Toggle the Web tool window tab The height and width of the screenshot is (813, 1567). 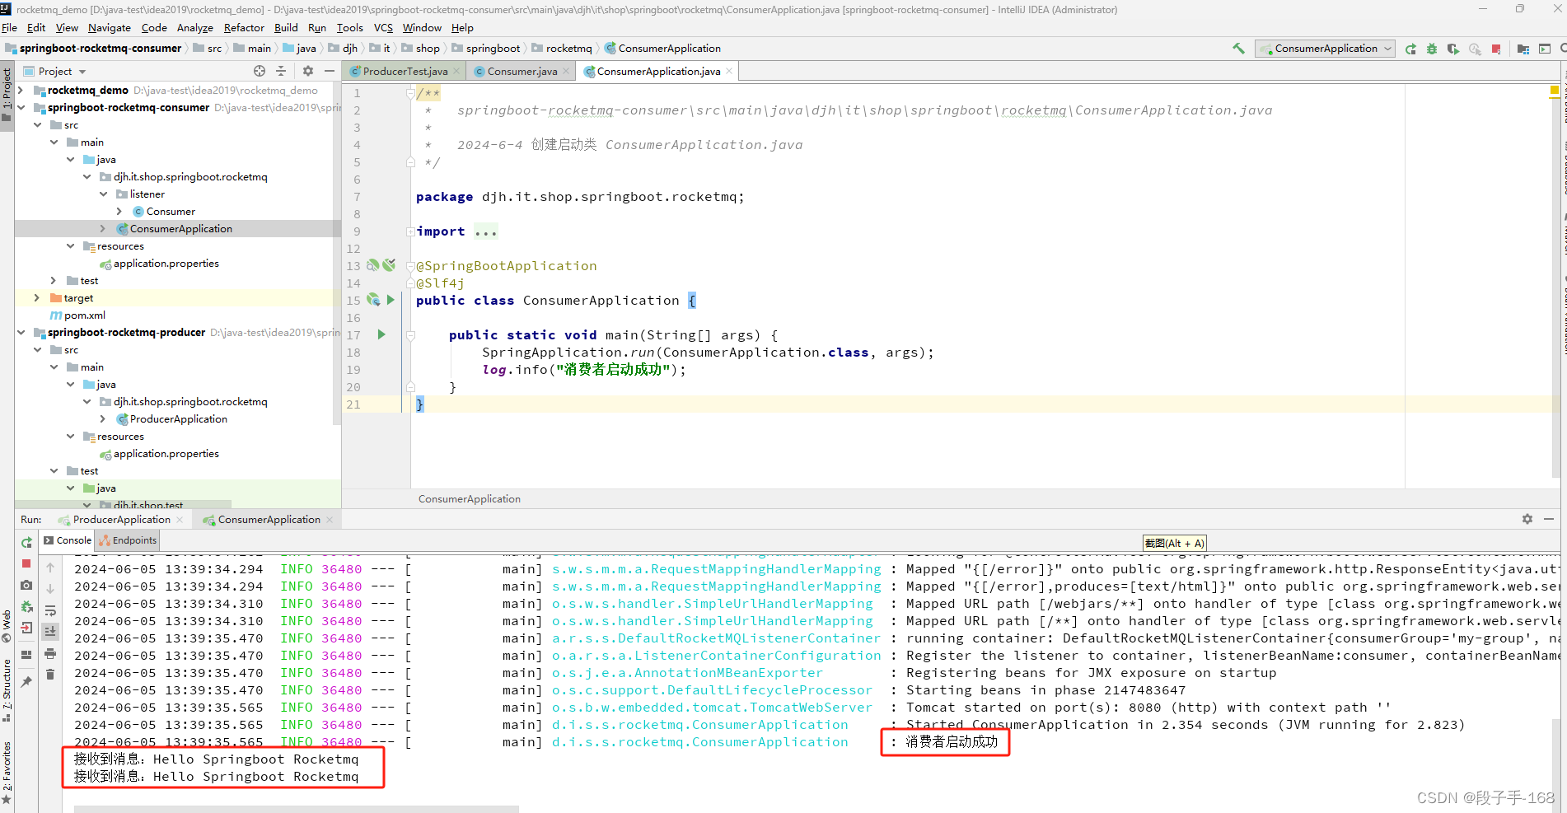pyautogui.click(x=7, y=626)
